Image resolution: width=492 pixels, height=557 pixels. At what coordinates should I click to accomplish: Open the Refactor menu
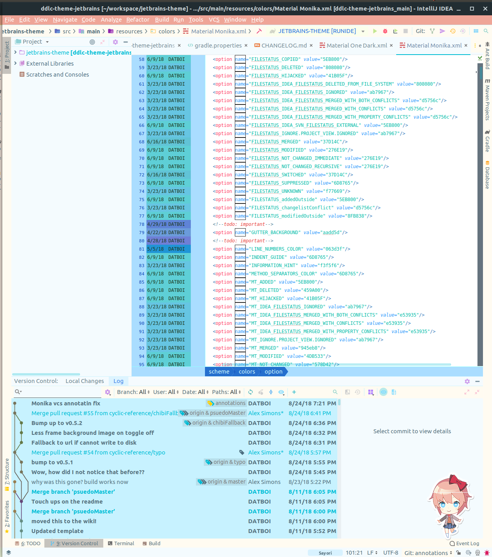click(137, 20)
